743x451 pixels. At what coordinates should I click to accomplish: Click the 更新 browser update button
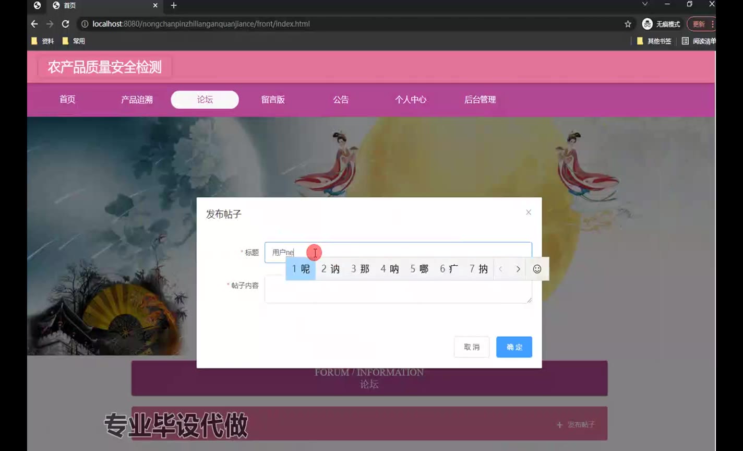701,24
